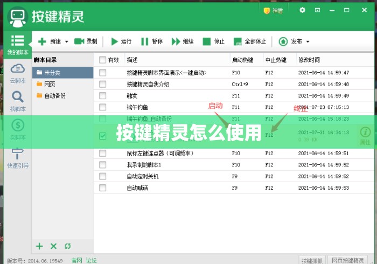Select the 我录制的脚本1 script
The image size is (377, 264).
(144, 165)
